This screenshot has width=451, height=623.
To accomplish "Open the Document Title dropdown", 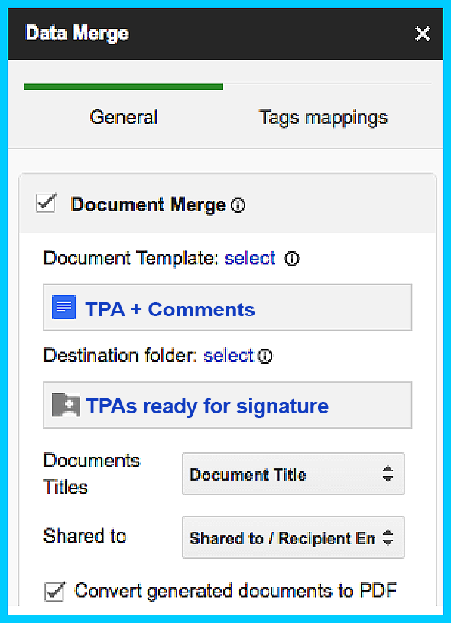I will tap(293, 474).
